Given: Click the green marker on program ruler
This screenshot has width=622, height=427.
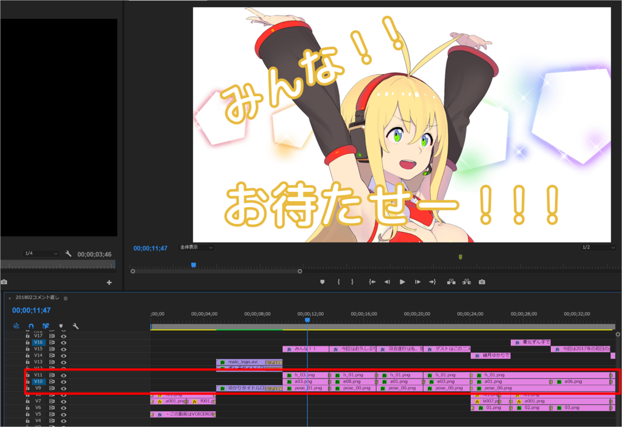Looking at the screenshot, I should tap(460, 257).
